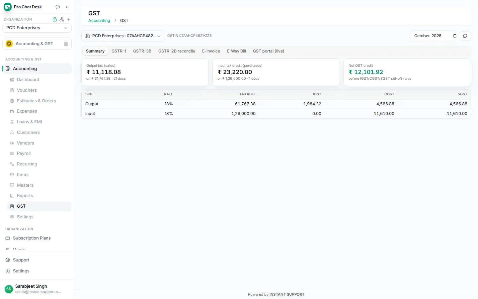Collapse the sidebar with the chevron arrow
This screenshot has height=299, width=478.
coord(66,7)
